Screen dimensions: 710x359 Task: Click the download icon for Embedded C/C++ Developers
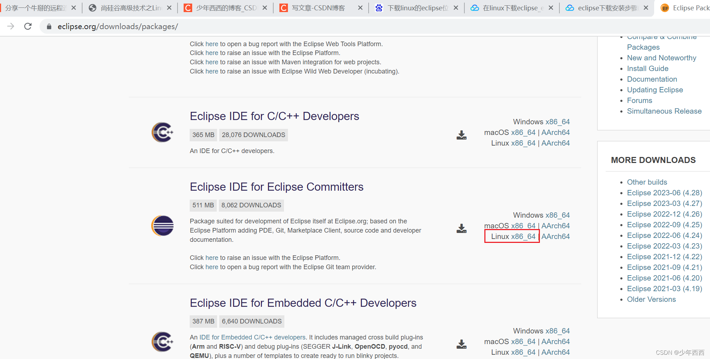click(462, 344)
